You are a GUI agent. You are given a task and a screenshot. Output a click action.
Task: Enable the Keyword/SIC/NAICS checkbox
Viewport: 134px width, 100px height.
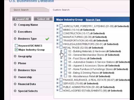(16, 46)
